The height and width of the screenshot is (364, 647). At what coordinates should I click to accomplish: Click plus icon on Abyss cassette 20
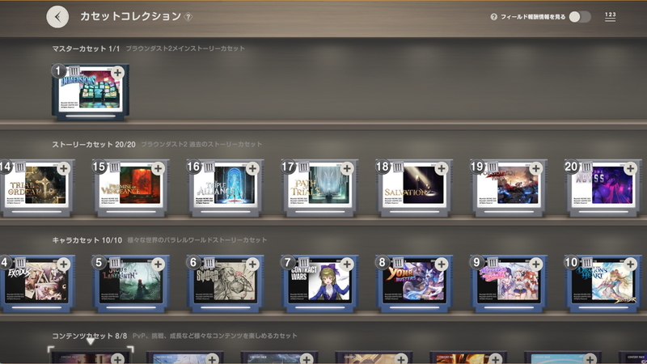[631, 168]
